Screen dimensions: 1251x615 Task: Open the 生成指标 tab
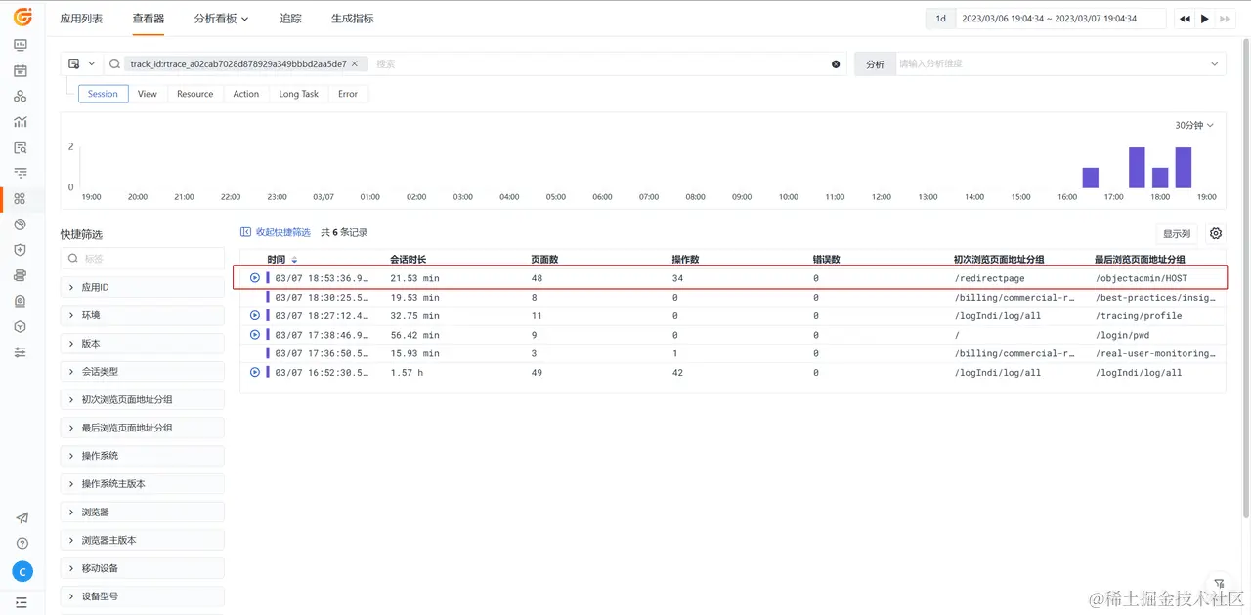352,19
